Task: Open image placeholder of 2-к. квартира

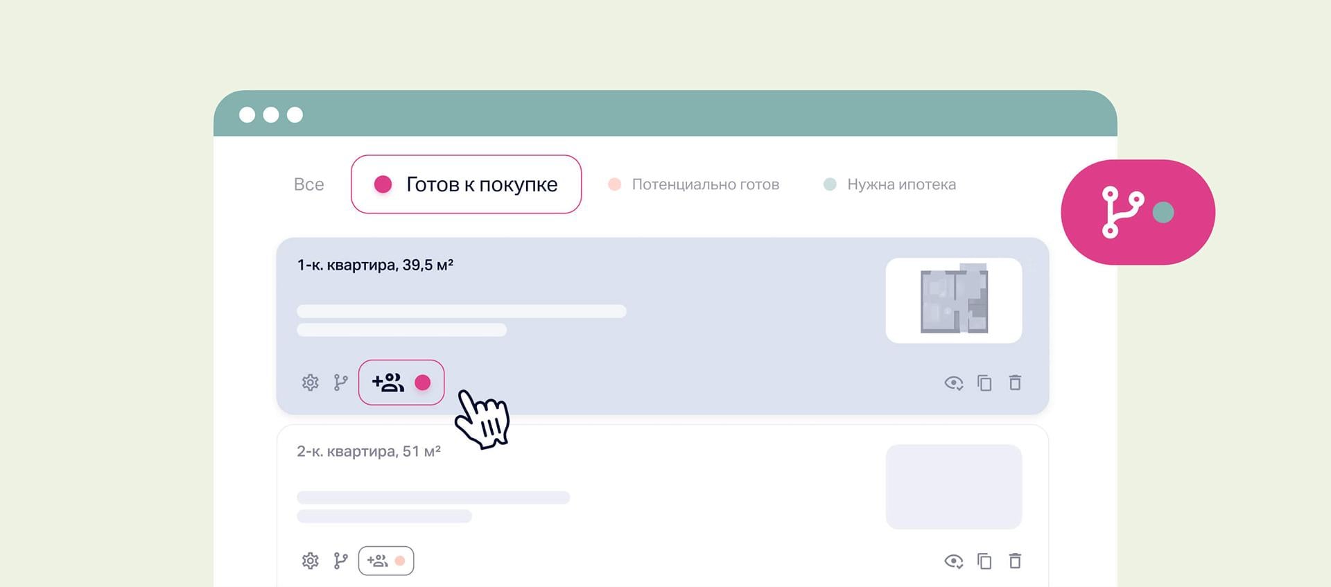Action: pos(954,487)
